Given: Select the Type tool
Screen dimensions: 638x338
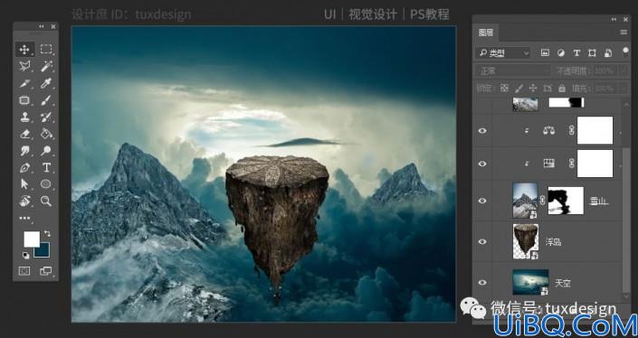Looking at the screenshot, I should 46,167.
